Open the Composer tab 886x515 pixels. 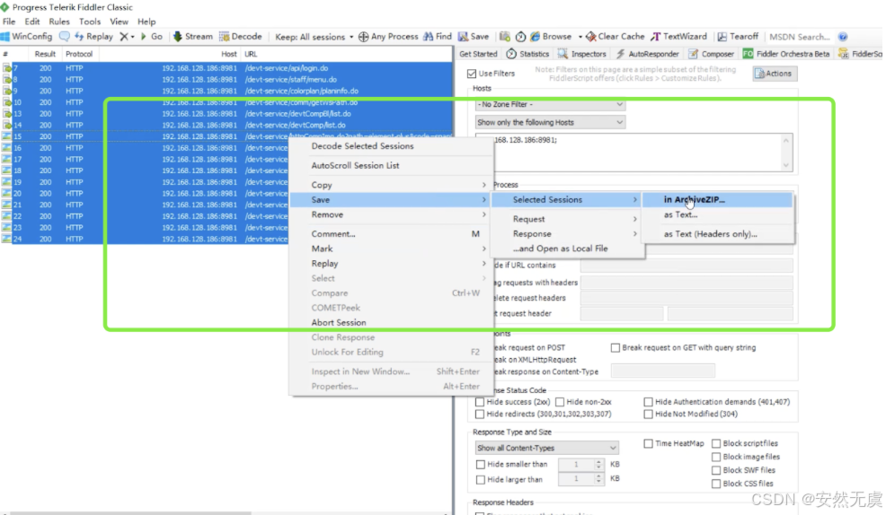pyautogui.click(x=712, y=54)
